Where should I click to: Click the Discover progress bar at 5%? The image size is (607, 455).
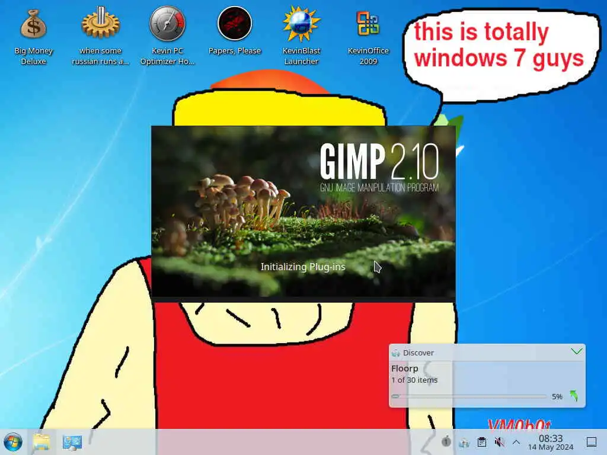(469, 396)
